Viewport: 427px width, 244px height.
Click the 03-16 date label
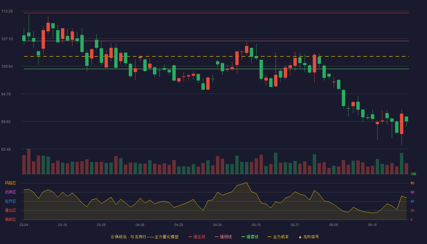63,225
